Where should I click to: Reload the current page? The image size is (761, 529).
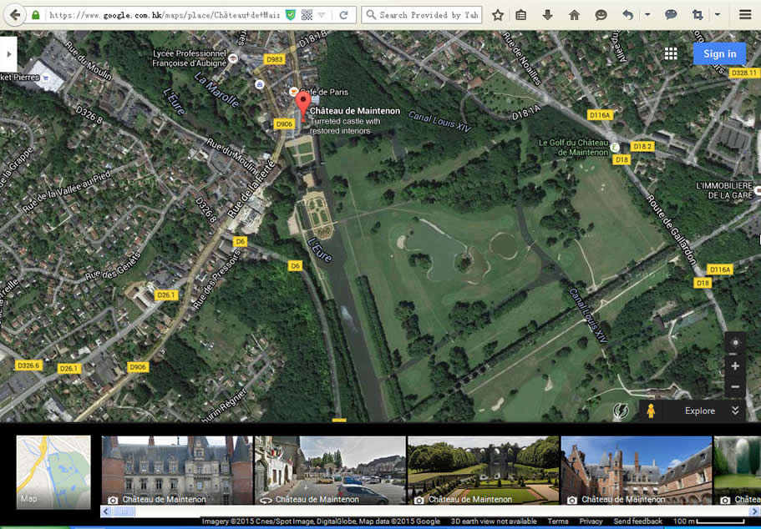pos(343,15)
